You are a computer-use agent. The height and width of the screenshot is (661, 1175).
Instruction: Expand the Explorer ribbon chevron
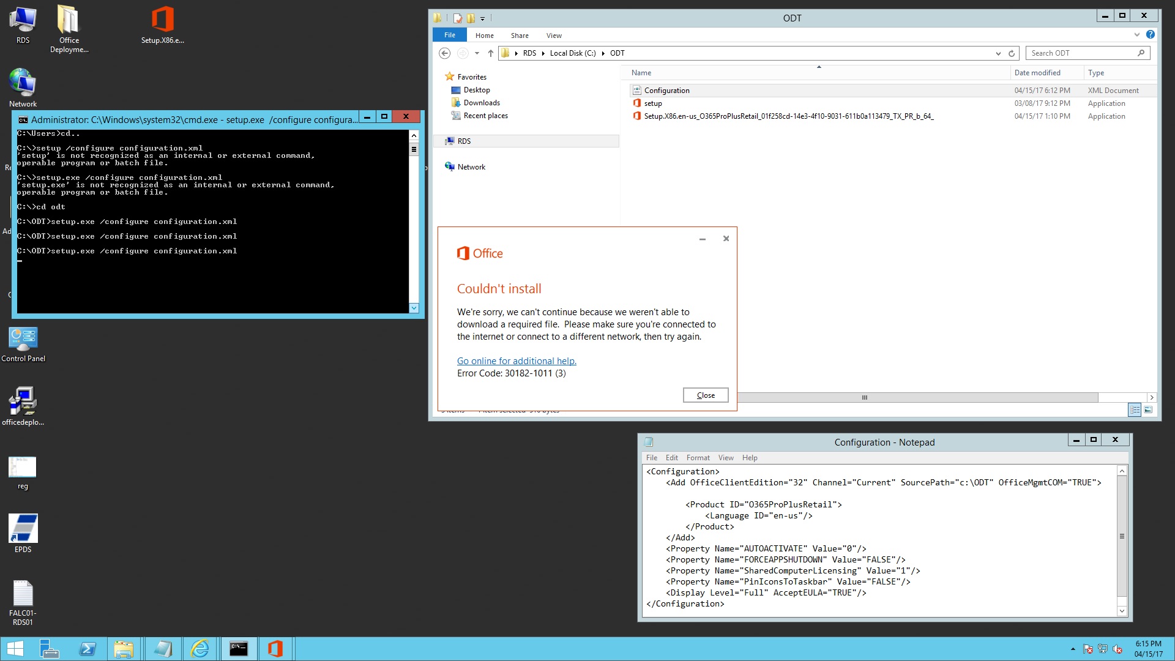tap(1137, 35)
